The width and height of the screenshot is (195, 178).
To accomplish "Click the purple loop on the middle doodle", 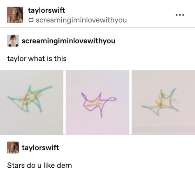I will [x=112, y=99].
